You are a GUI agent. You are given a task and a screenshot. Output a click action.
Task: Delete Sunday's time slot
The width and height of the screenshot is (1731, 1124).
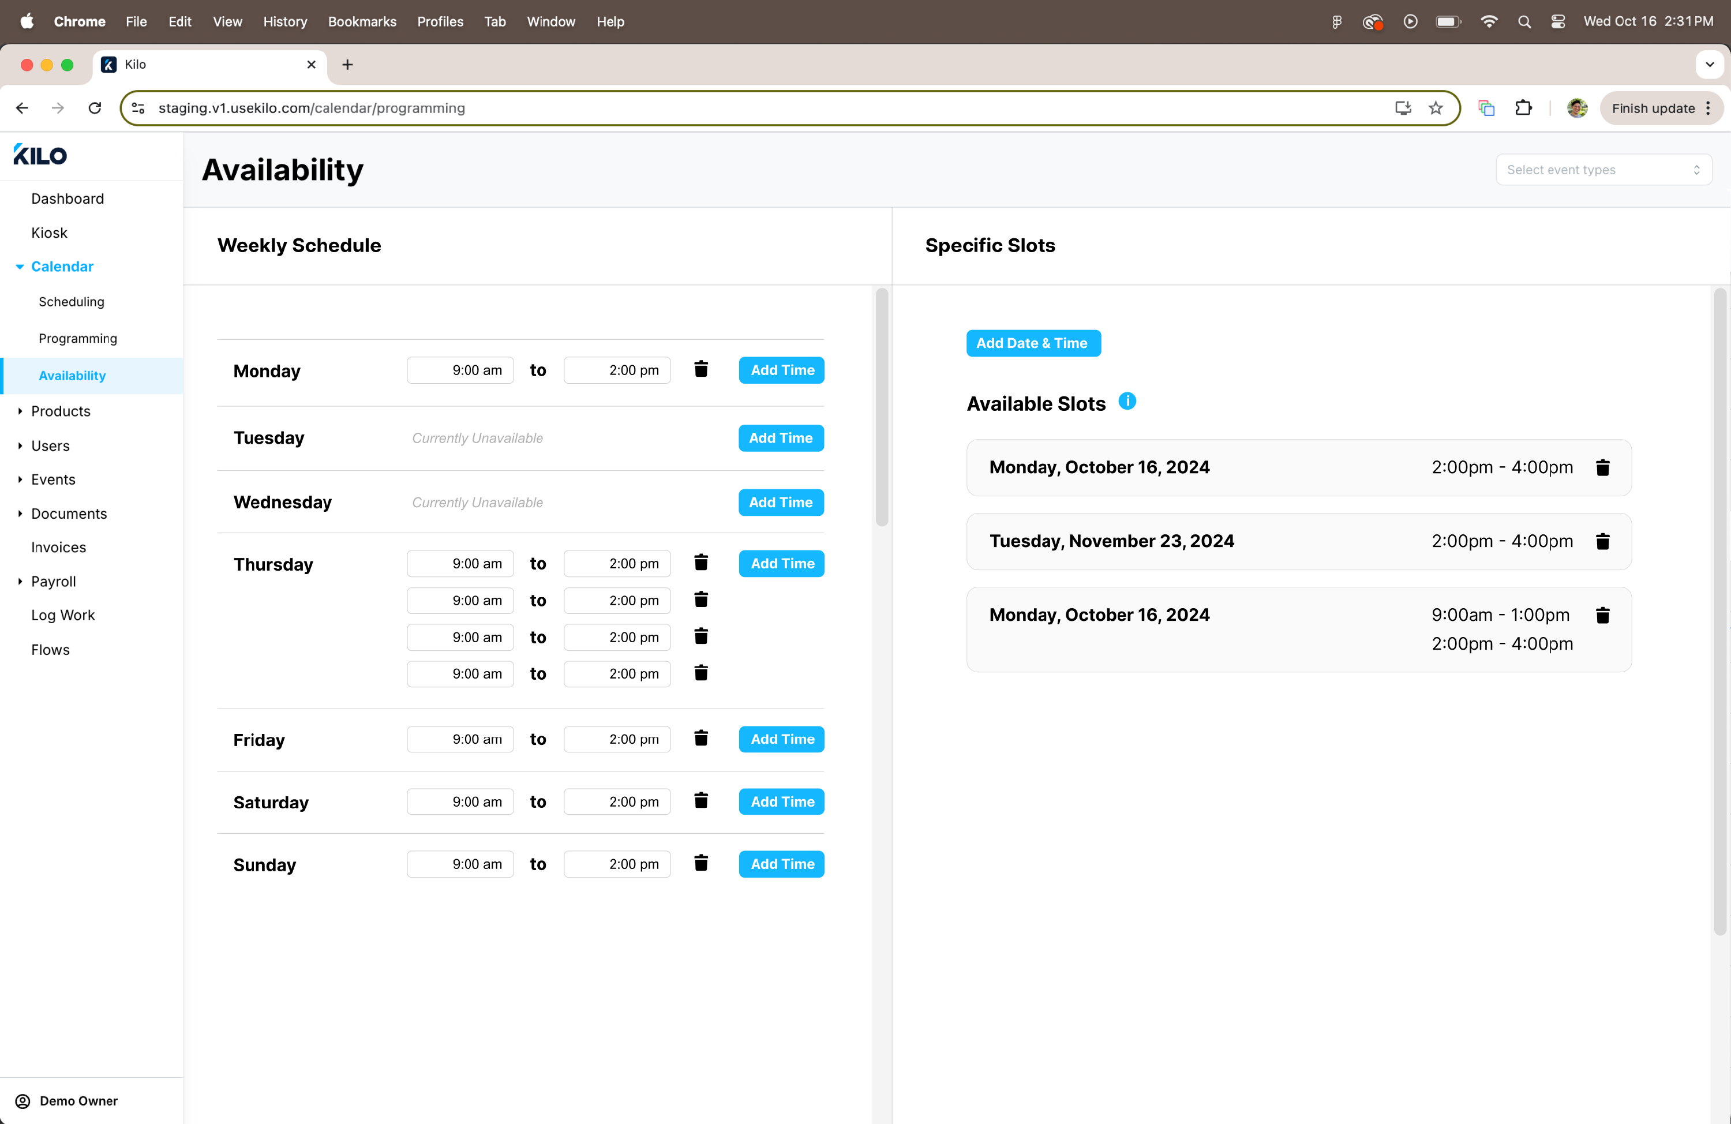pyautogui.click(x=700, y=864)
